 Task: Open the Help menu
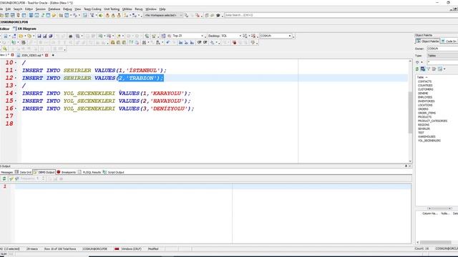pos(162,9)
